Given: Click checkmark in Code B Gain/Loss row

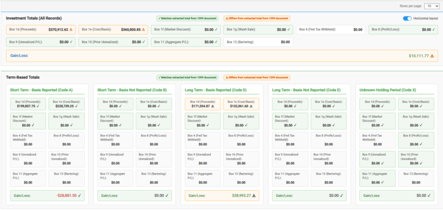Looking at the screenshot, I should tap(167, 195).
